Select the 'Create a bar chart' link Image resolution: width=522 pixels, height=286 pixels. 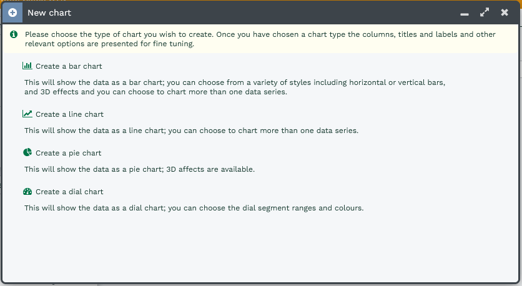click(69, 66)
